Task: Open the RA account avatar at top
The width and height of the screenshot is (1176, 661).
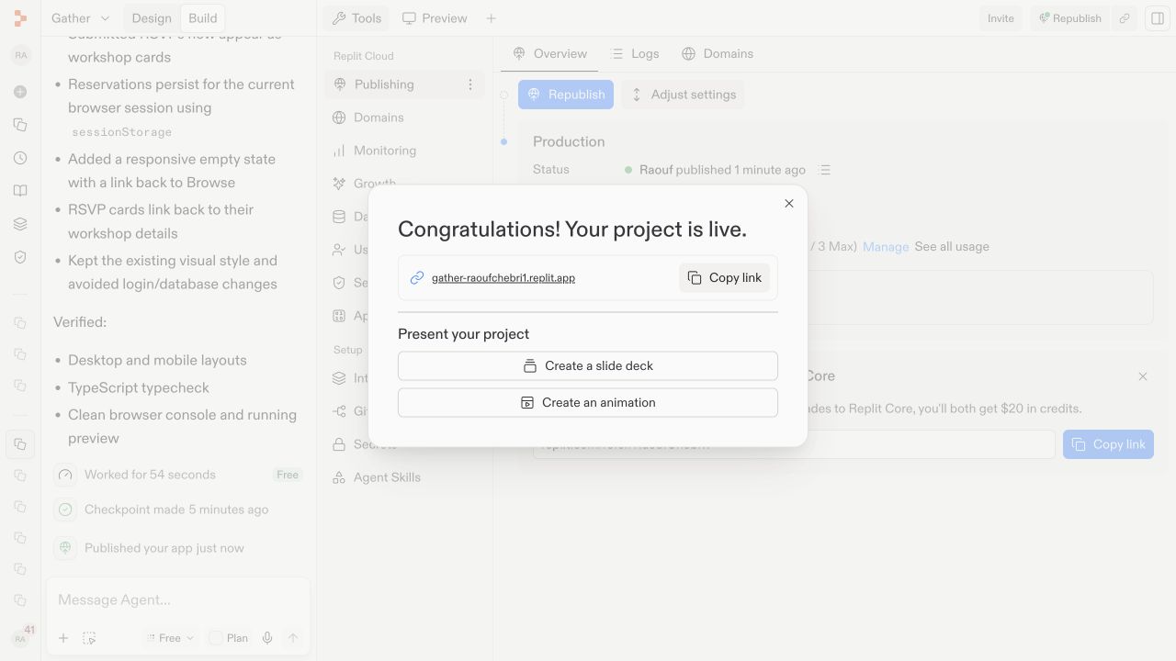Action: pyautogui.click(x=20, y=55)
